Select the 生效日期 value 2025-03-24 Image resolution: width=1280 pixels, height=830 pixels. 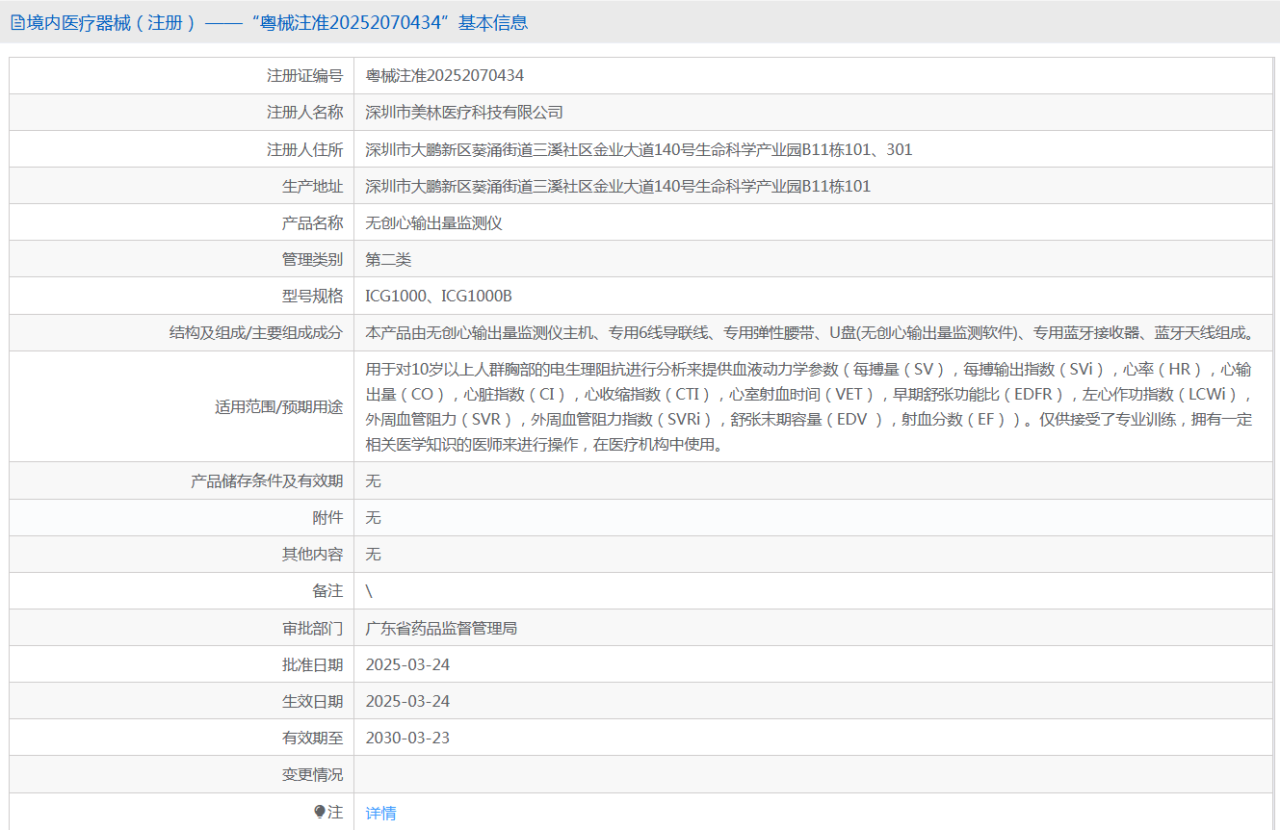(407, 701)
